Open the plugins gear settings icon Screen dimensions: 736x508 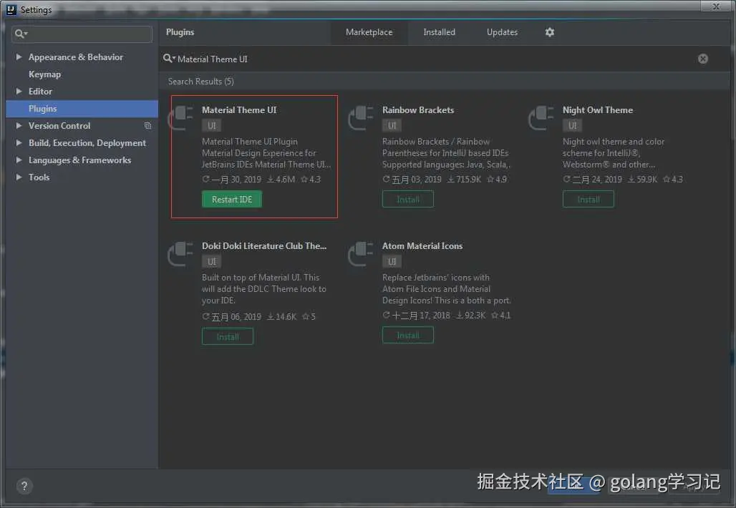(x=550, y=32)
